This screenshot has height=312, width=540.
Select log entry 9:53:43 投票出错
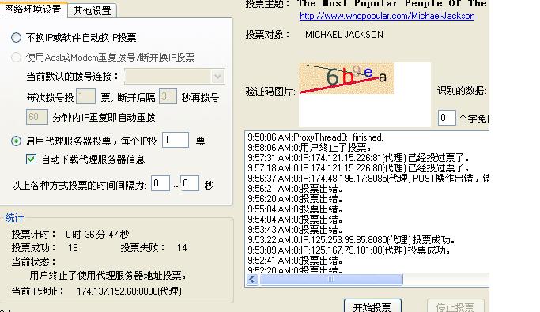[x=295, y=229]
